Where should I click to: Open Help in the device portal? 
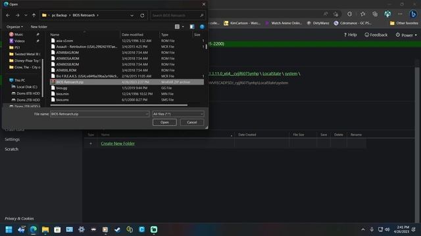[x=351, y=35]
